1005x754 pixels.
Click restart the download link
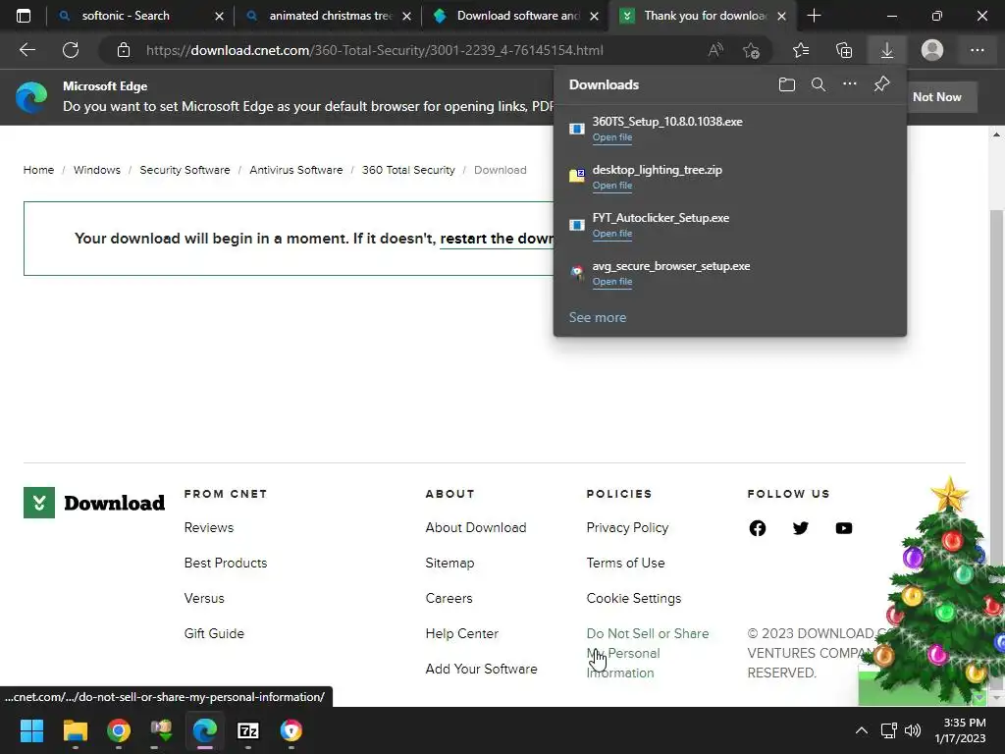coord(497,239)
